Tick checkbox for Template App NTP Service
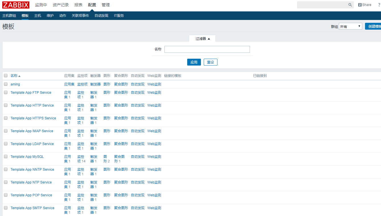381x216 pixels. click(6, 182)
